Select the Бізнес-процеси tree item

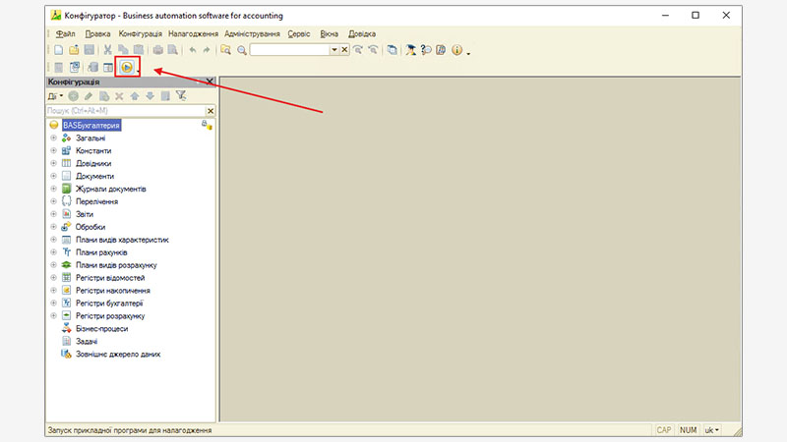(101, 328)
